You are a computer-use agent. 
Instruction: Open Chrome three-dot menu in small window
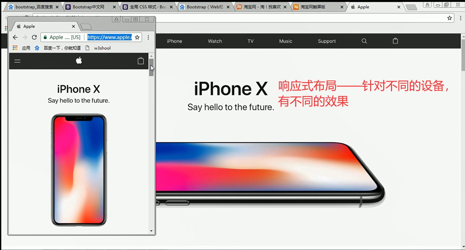point(148,37)
